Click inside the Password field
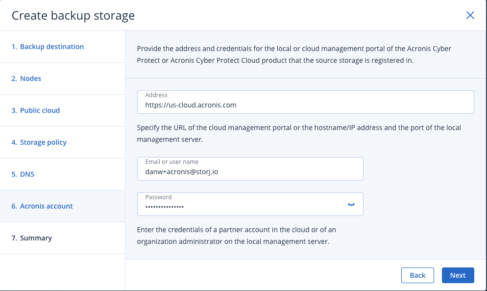487x291 pixels. (x=250, y=204)
